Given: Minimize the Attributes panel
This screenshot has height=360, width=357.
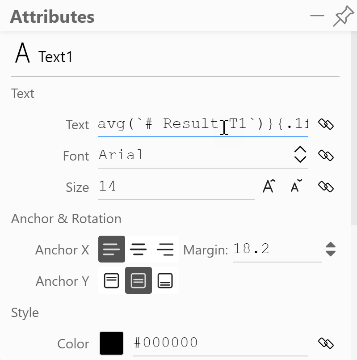Looking at the screenshot, I should (x=318, y=16).
